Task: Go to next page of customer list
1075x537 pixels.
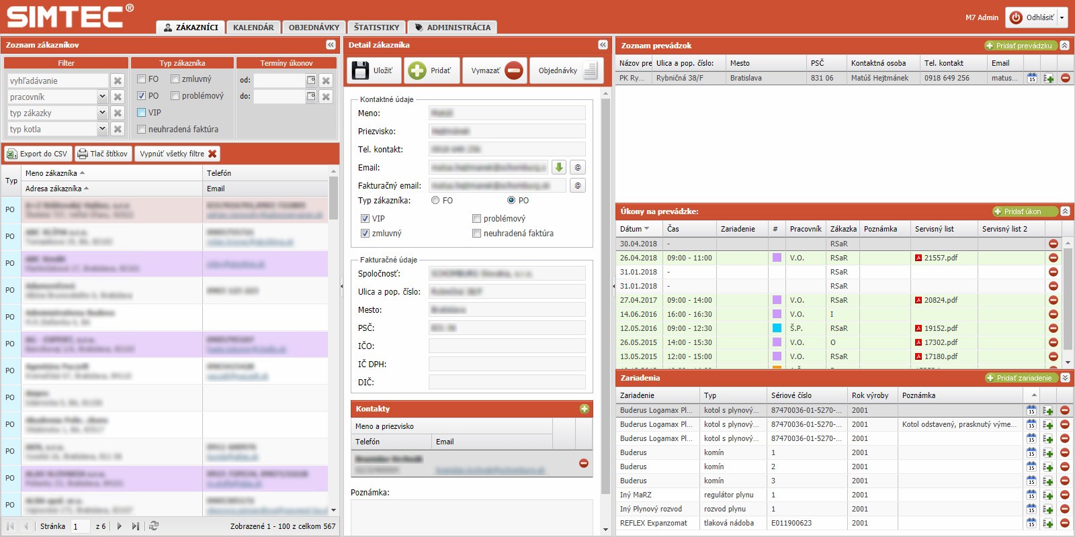Action: coord(120,526)
